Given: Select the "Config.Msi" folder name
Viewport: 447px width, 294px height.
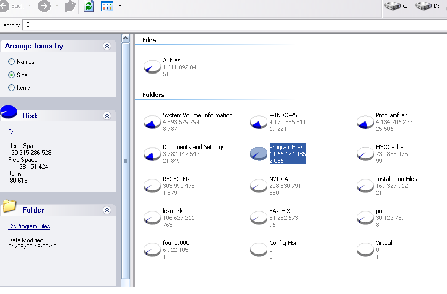Looking at the screenshot, I should pyautogui.click(x=282, y=243).
